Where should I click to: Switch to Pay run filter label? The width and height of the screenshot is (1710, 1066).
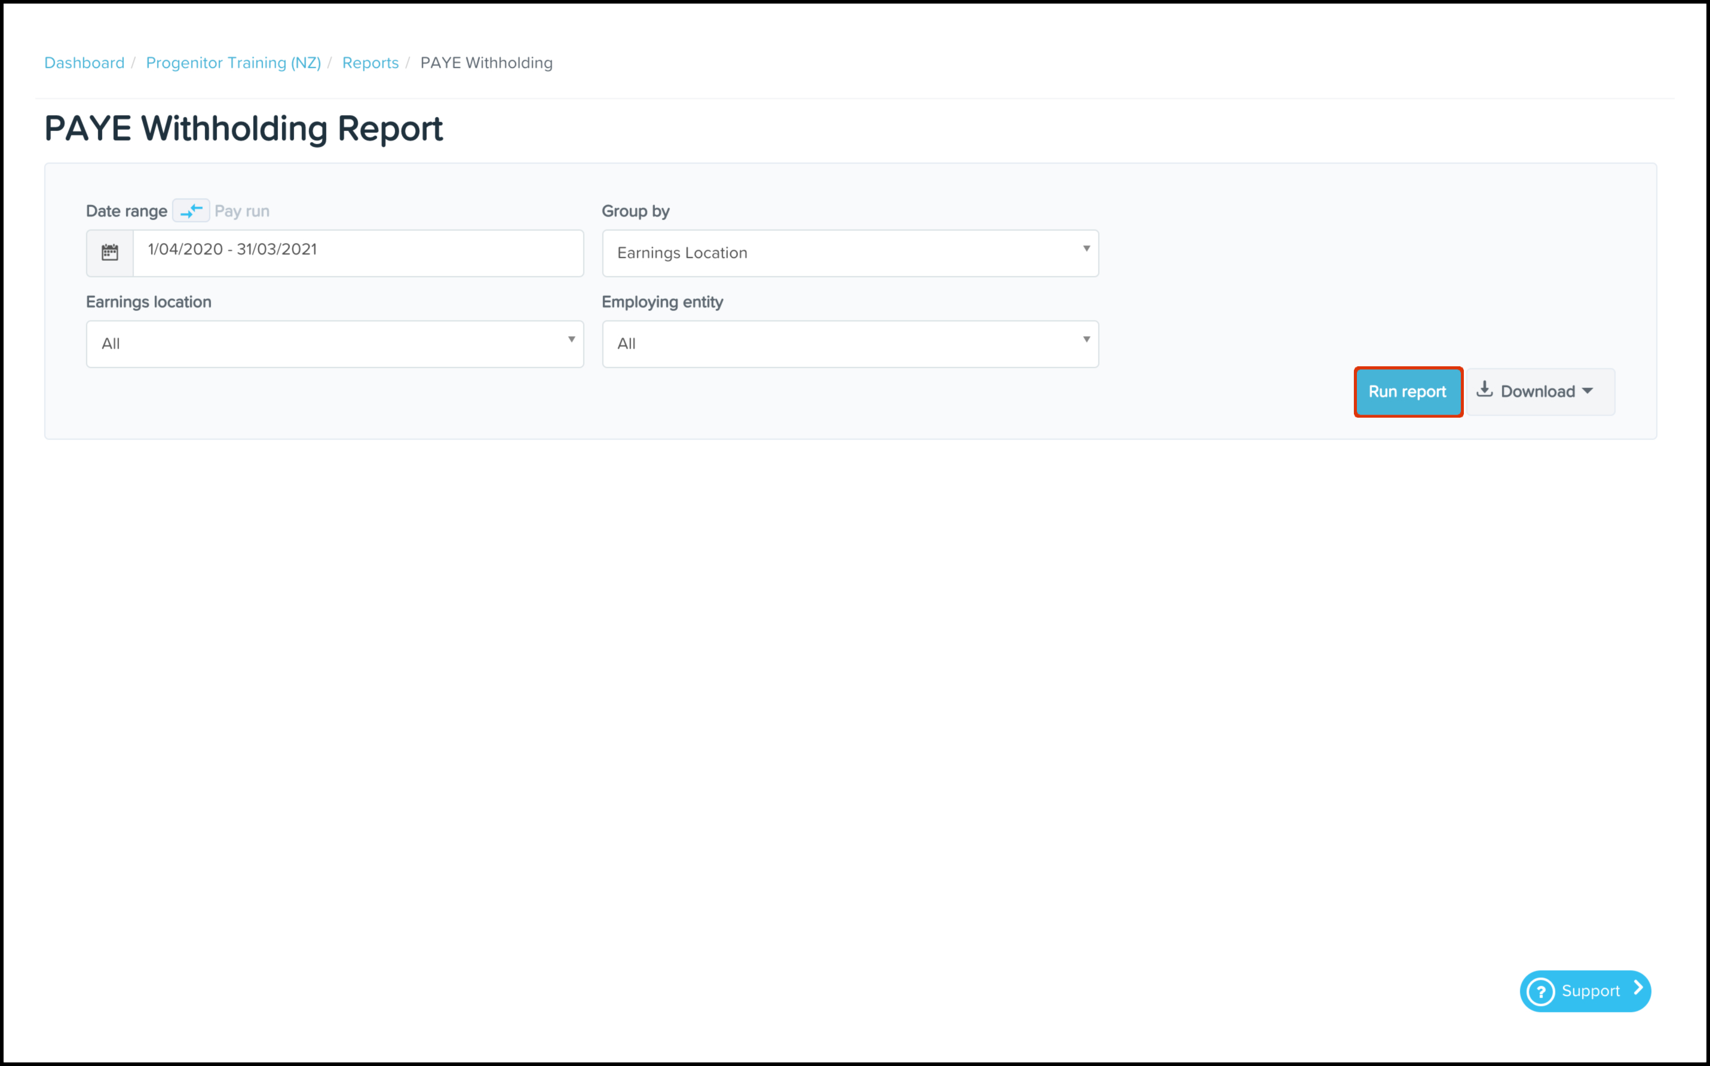242,211
